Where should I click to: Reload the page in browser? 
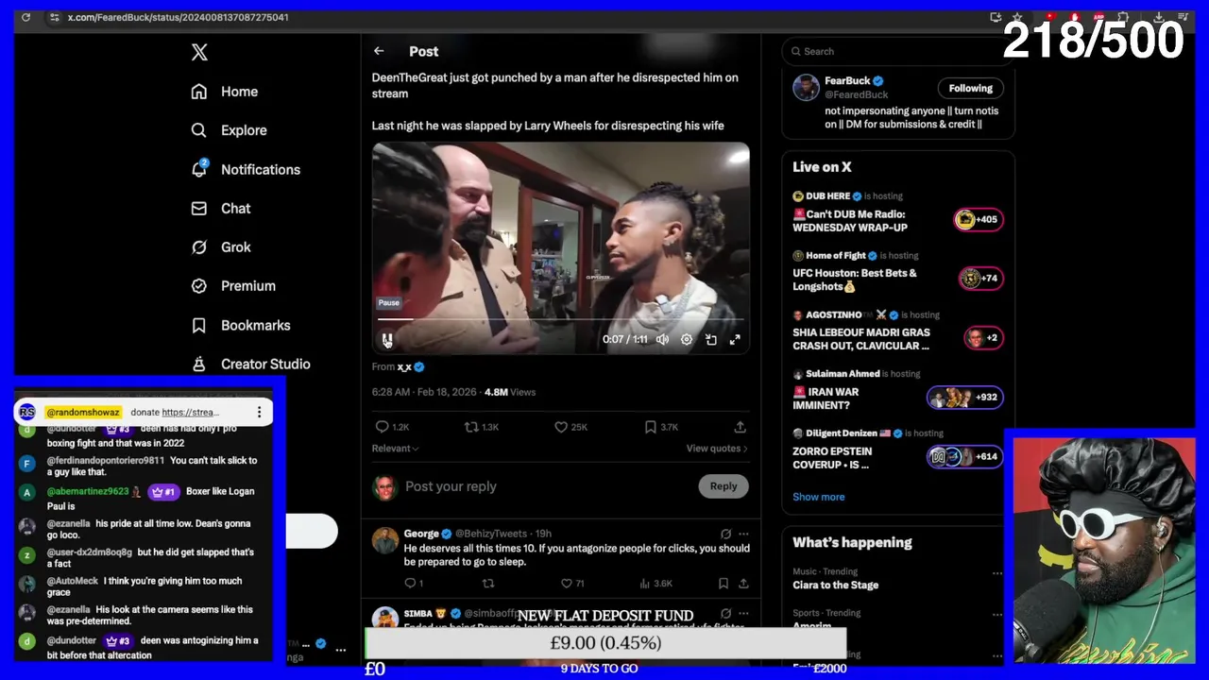click(26, 17)
